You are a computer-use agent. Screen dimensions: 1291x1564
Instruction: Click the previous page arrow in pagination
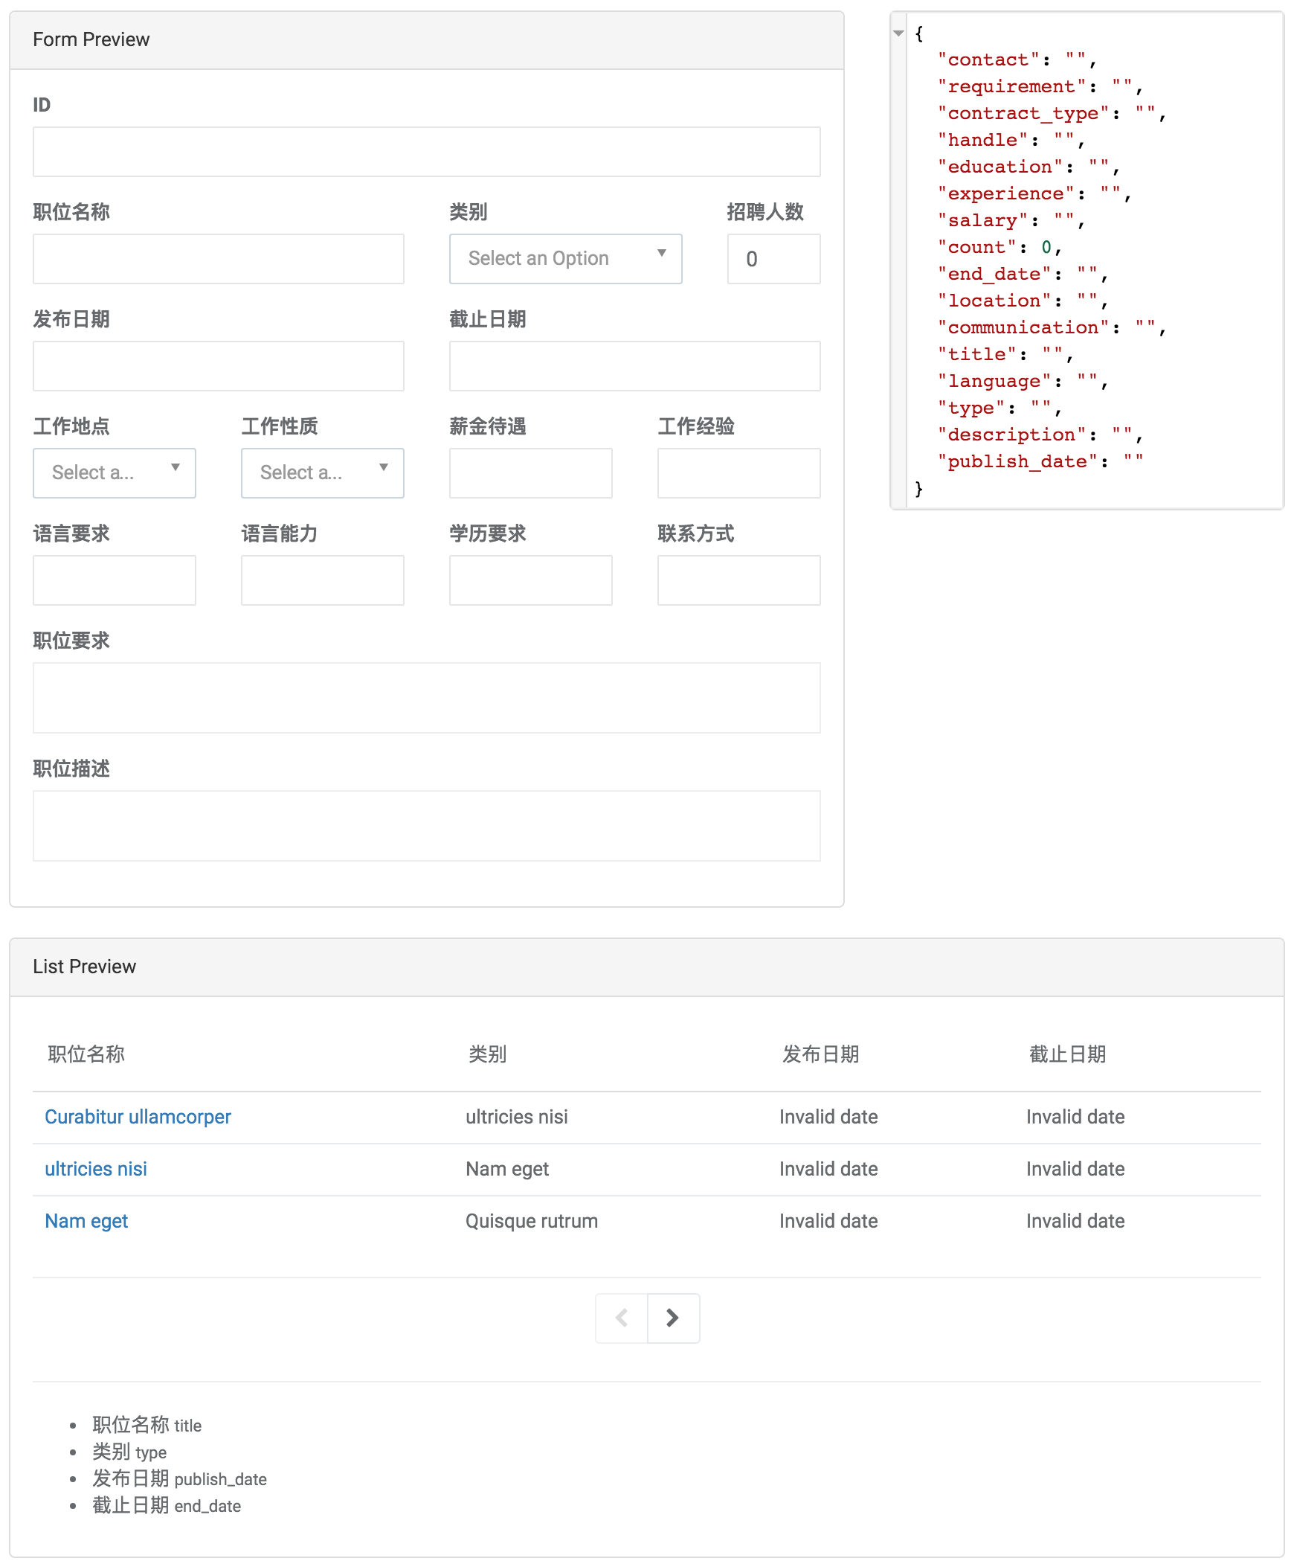coord(622,1318)
